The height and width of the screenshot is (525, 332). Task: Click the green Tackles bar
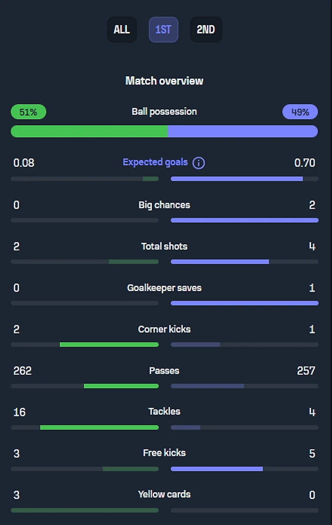tap(99, 427)
